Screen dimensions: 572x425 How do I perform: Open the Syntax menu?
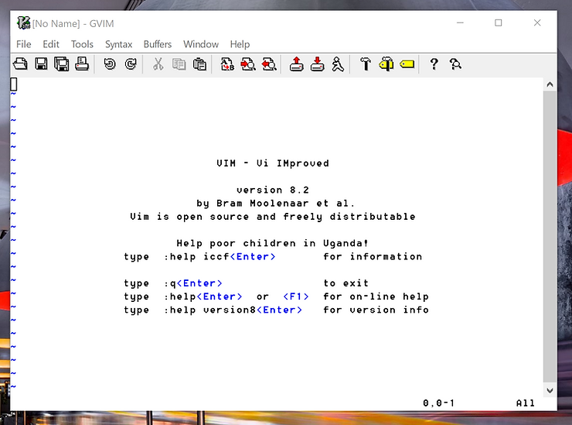118,44
